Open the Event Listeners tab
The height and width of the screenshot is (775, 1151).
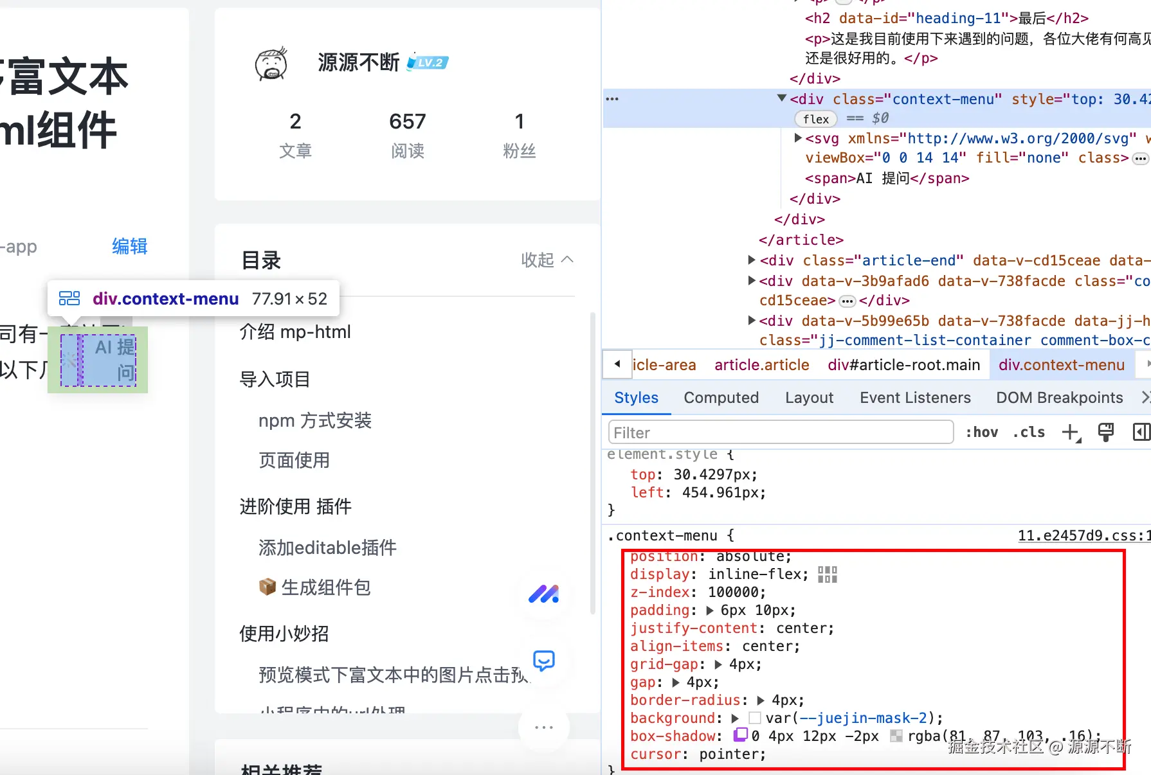(915, 398)
